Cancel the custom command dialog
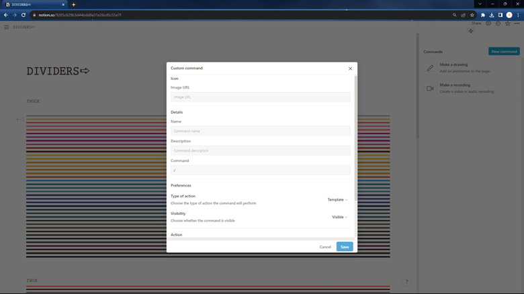The height and width of the screenshot is (294, 524). pyautogui.click(x=325, y=247)
